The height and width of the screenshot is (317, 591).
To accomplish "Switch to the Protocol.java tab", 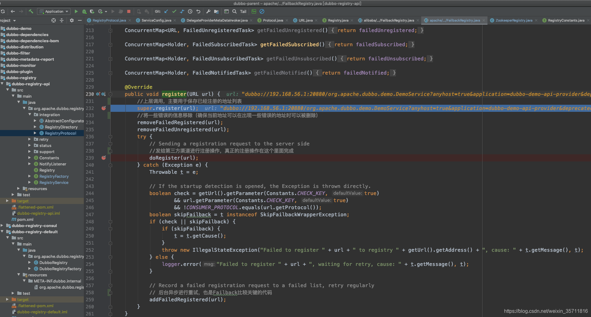I will click(x=273, y=20).
